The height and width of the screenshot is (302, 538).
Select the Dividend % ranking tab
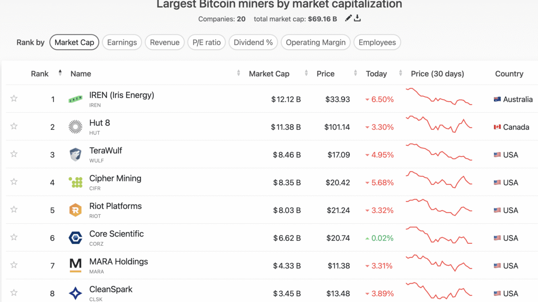pos(253,43)
